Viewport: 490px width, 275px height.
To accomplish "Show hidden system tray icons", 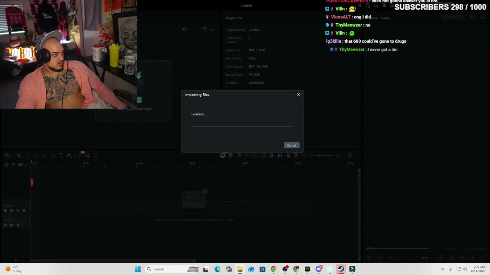I will pyautogui.click(x=442, y=269).
